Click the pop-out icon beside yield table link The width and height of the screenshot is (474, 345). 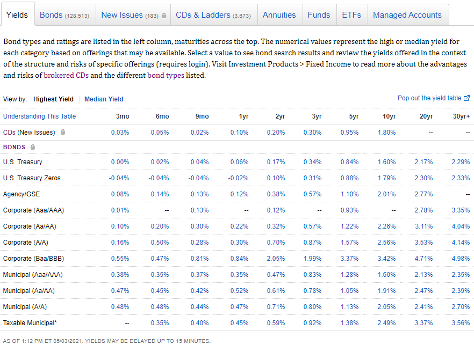pyautogui.click(x=467, y=98)
